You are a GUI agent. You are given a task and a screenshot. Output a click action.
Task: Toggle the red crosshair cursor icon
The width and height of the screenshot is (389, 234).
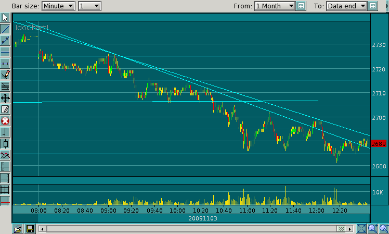5,201
